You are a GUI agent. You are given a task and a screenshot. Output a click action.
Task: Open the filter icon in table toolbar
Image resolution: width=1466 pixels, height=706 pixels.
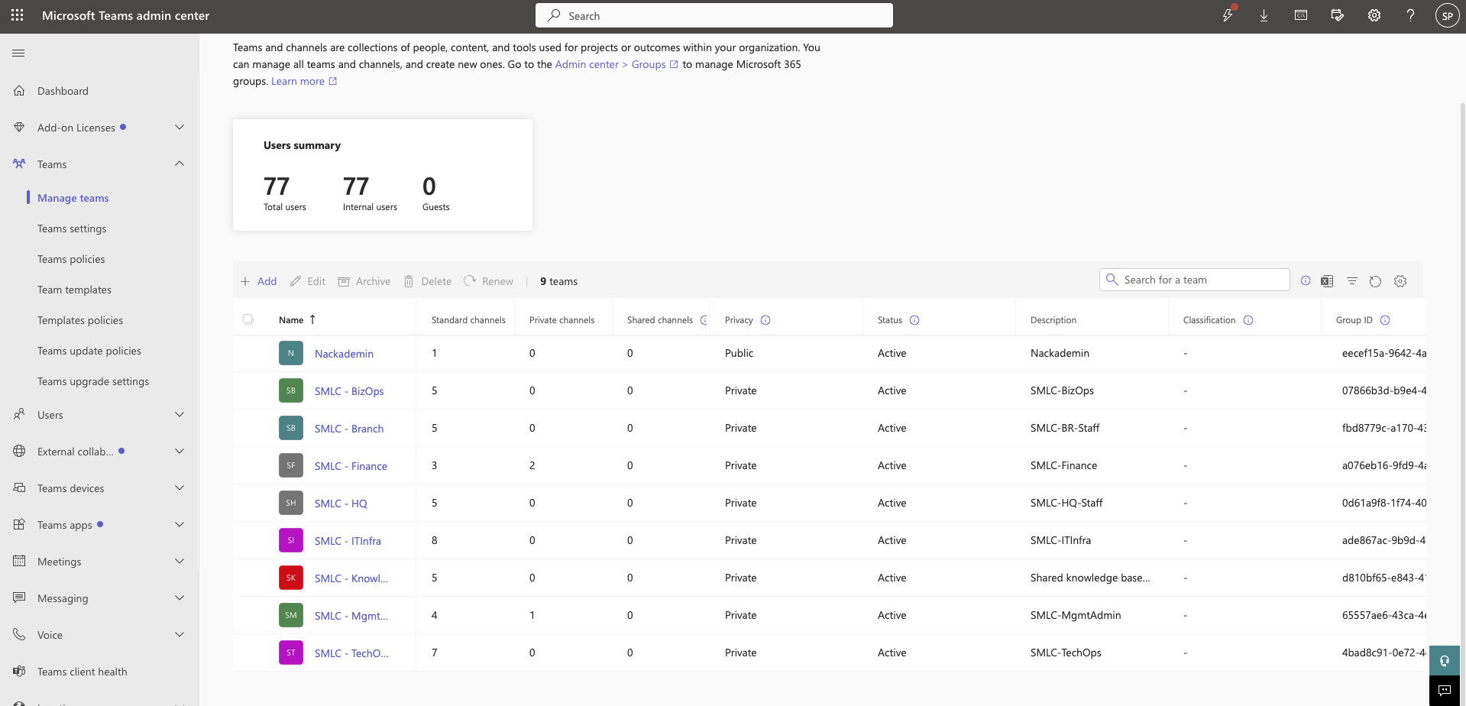[1352, 280]
